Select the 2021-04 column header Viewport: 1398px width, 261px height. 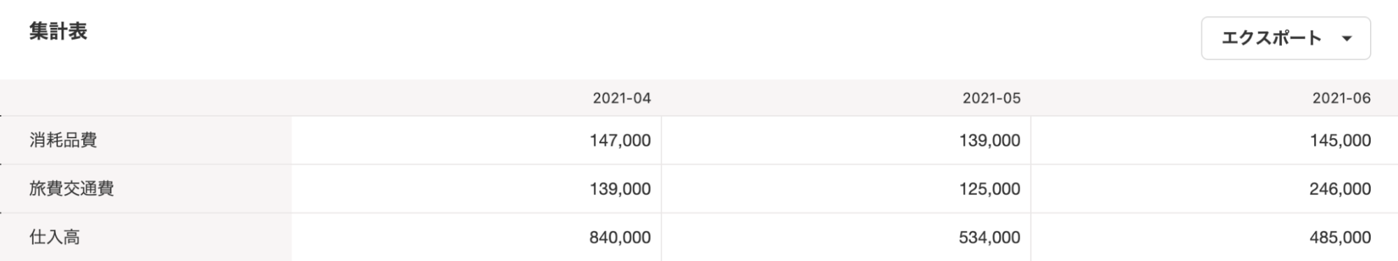coord(622,98)
